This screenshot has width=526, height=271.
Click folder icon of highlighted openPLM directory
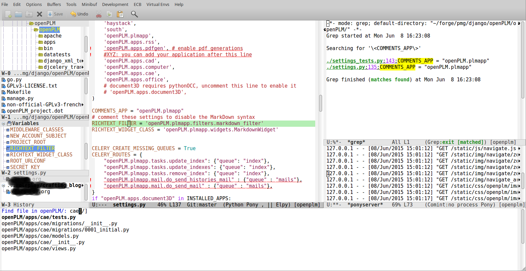point(36,30)
